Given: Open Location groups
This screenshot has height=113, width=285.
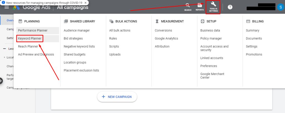Looking at the screenshot, I should click(x=75, y=62).
